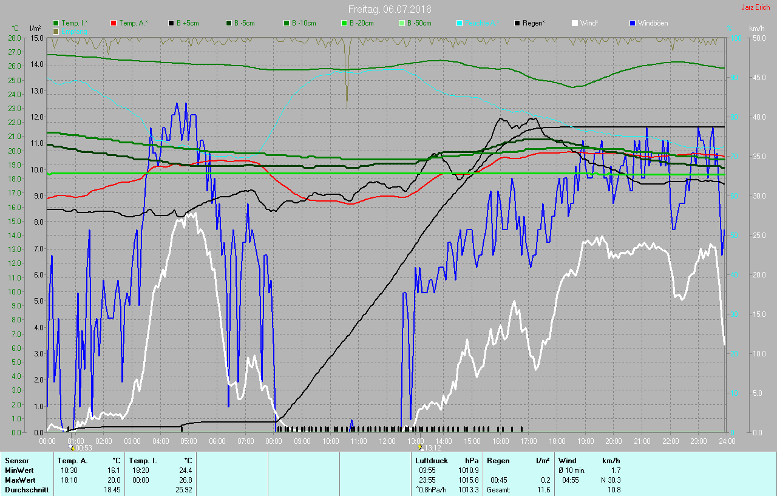Click the Durchschnitt row label
This screenshot has height=496, width=777.
pyautogui.click(x=27, y=490)
